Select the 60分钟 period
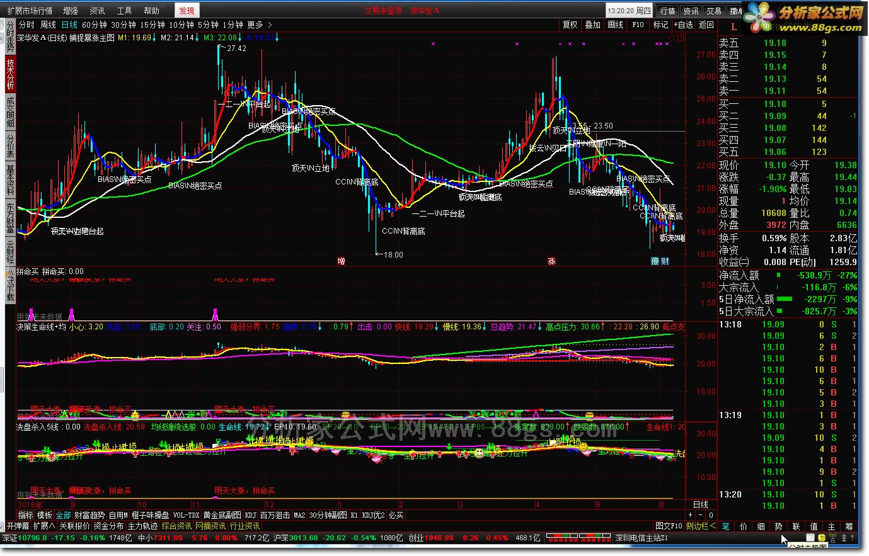The height and width of the screenshot is (556, 869). pos(95,25)
